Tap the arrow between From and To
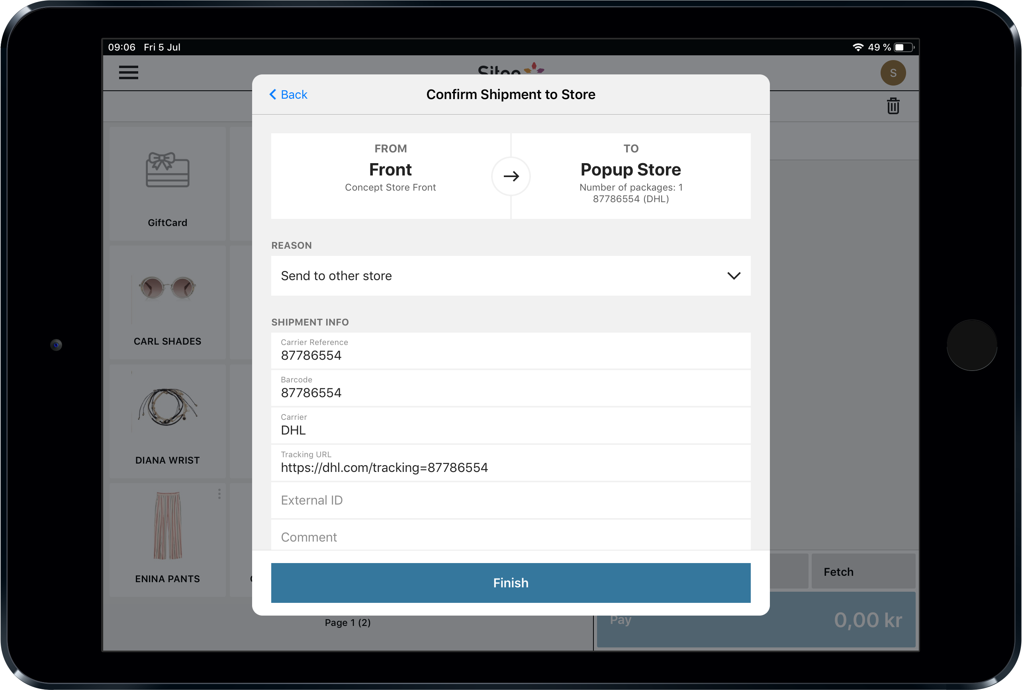Viewport: 1022px width, 690px height. pos(511,176)
